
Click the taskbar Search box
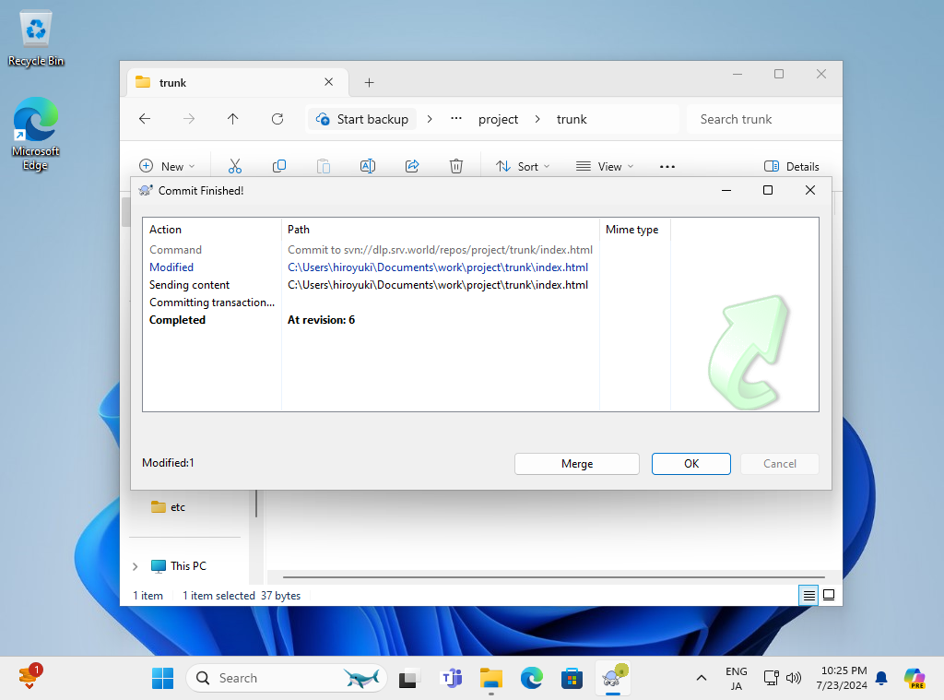(287, 678)
